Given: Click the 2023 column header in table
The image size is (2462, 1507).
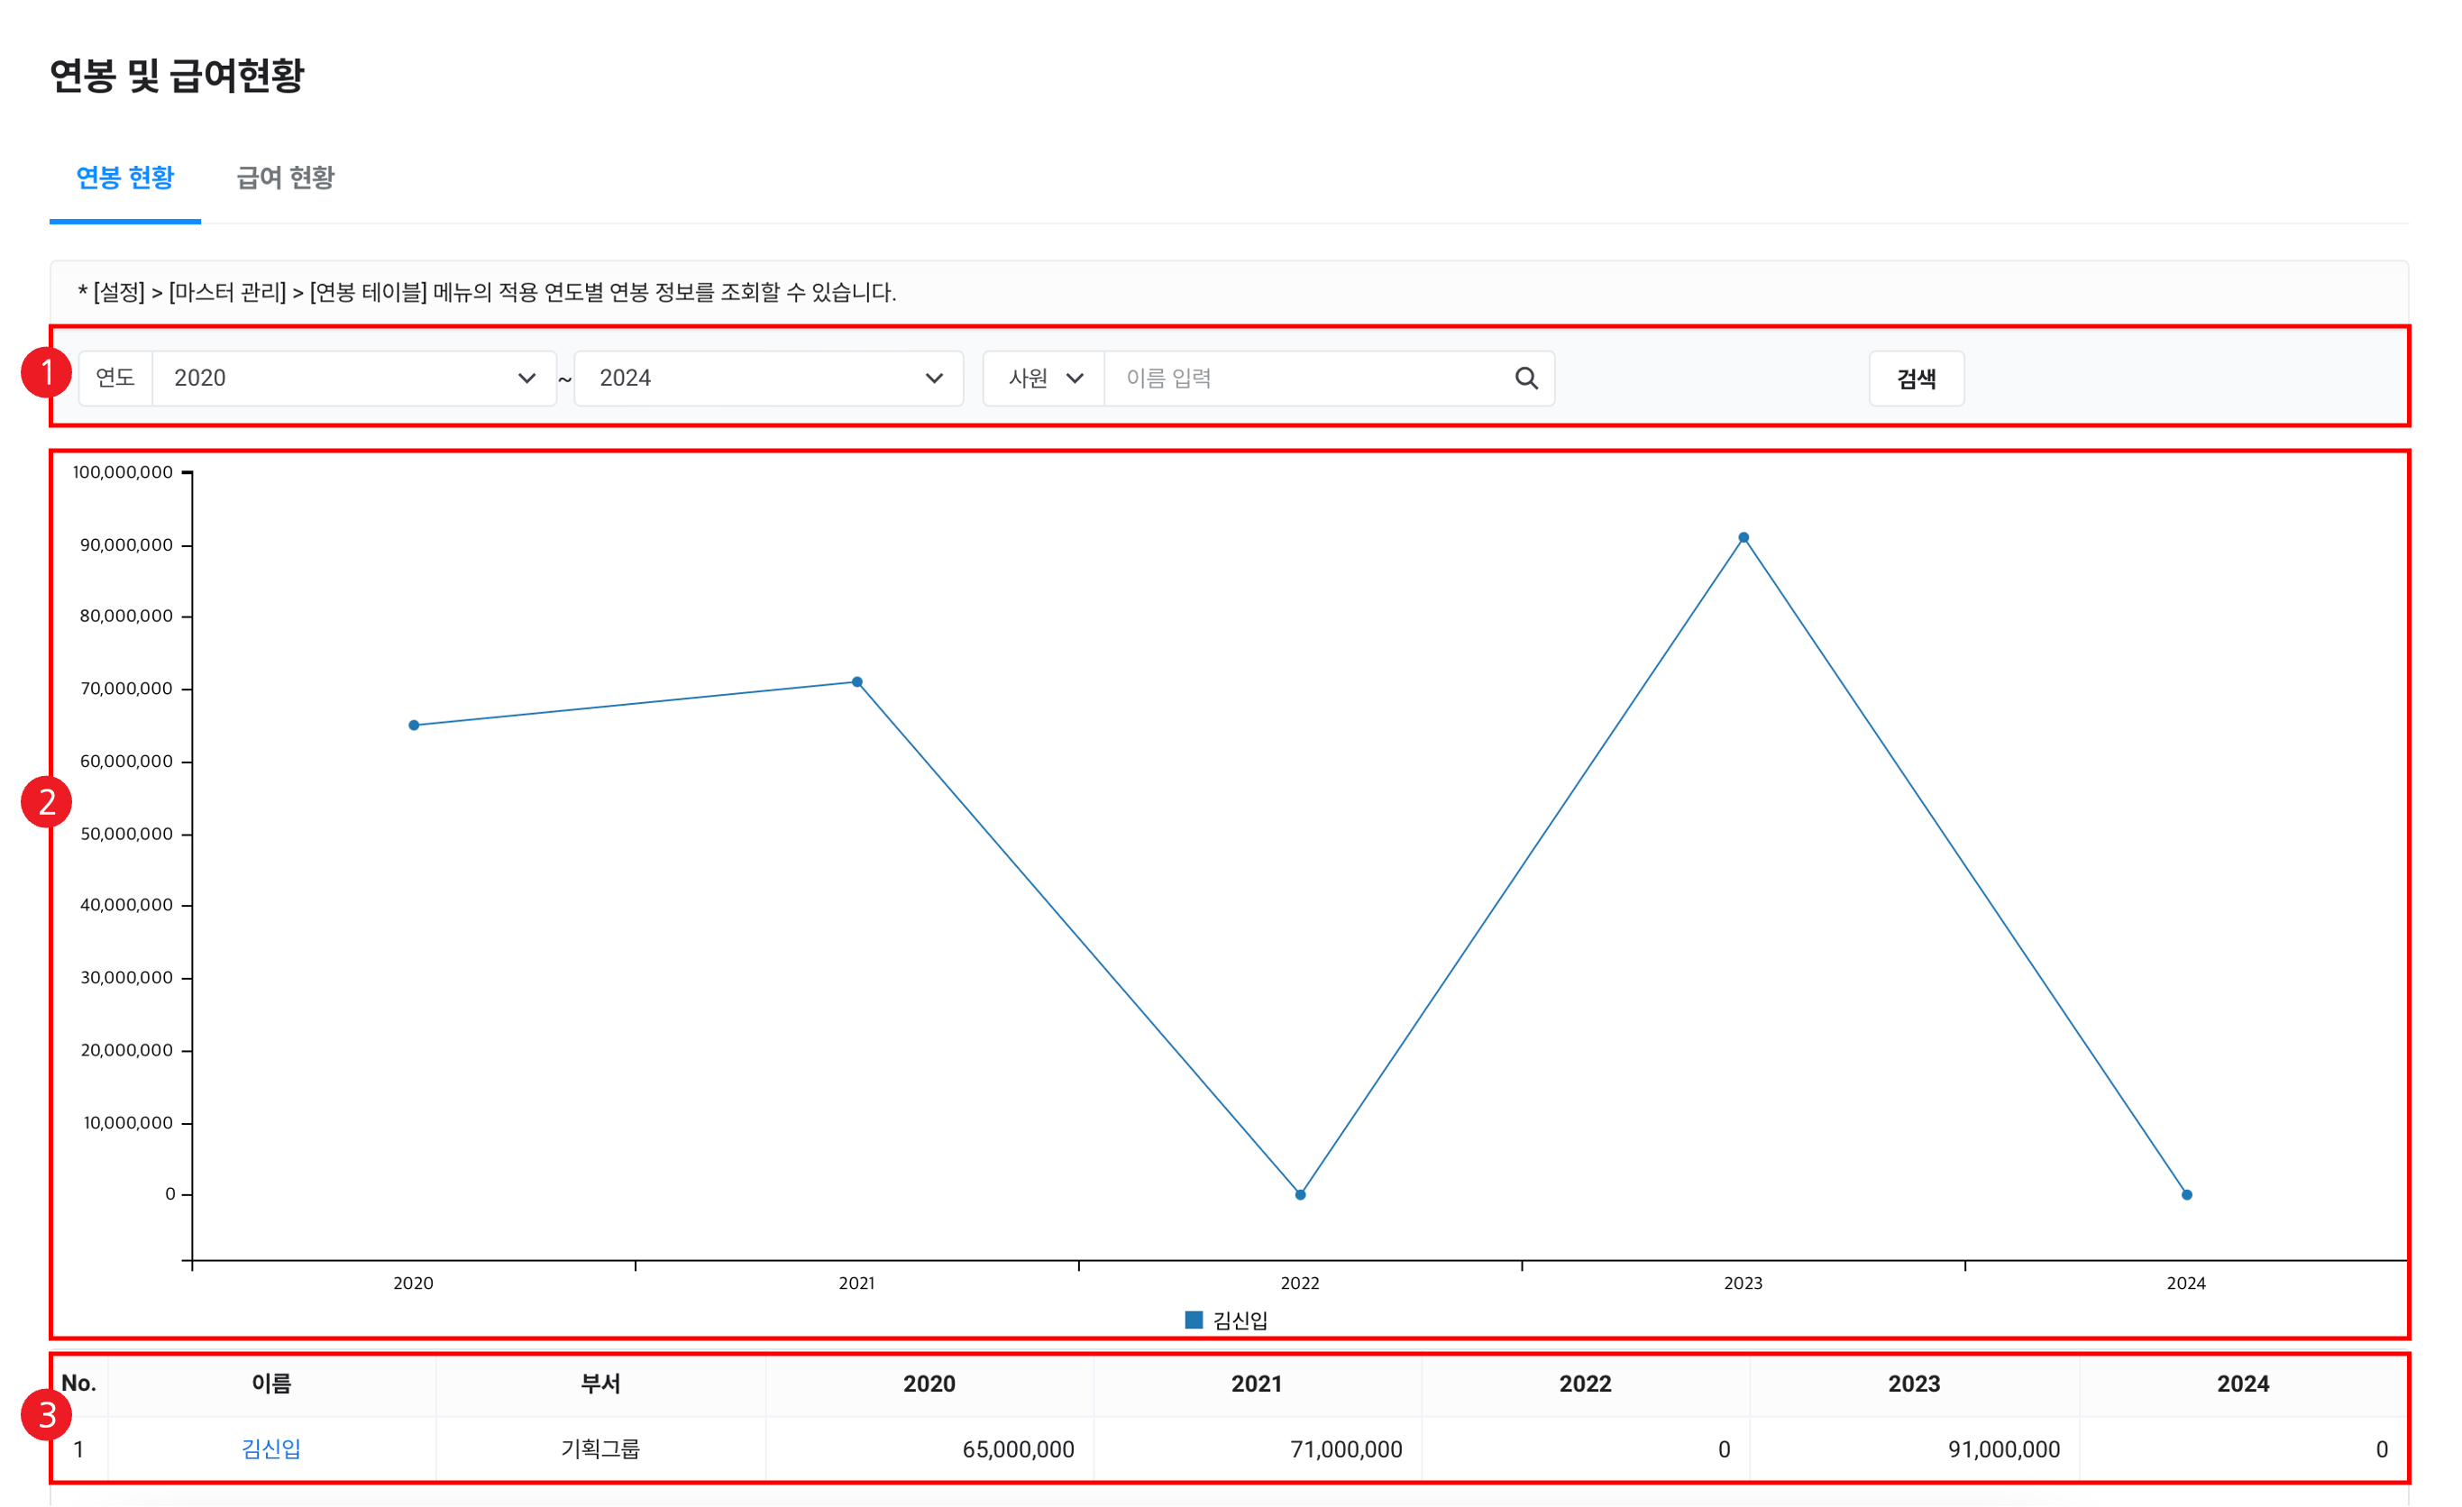Looking at the screenshot, I should 1914,1384.
